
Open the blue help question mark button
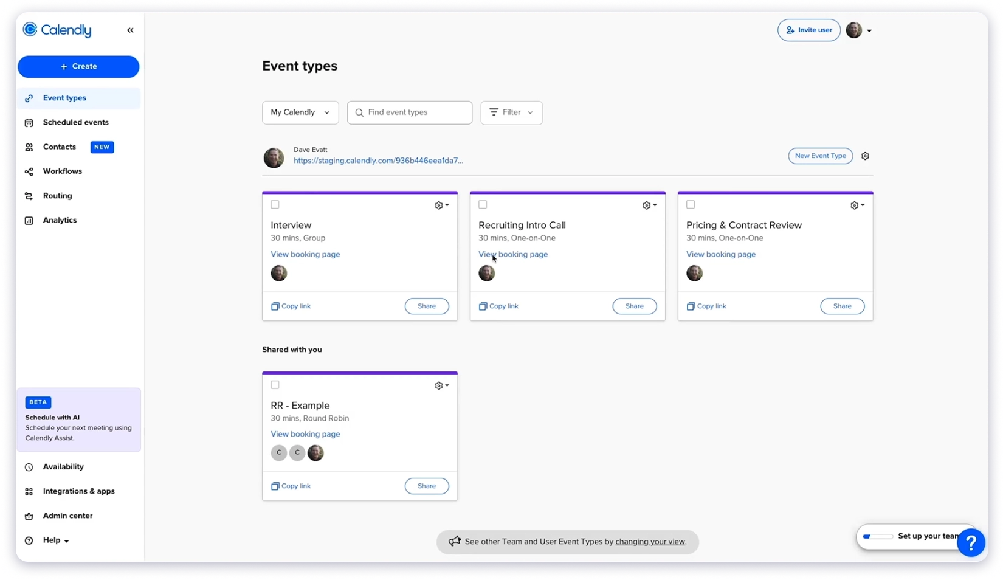pyautogui.click(x=971, y=542)
